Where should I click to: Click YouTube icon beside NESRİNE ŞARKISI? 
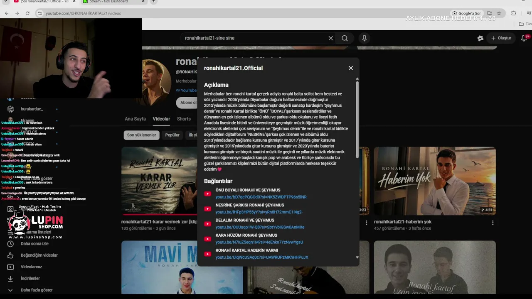point(208,209)
